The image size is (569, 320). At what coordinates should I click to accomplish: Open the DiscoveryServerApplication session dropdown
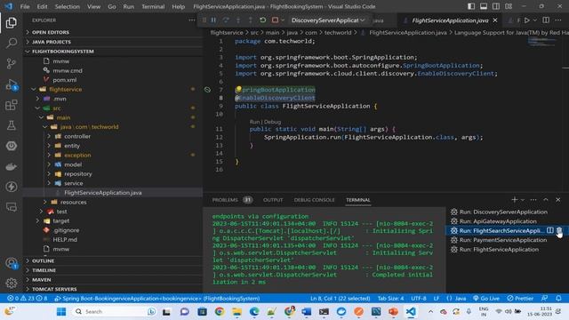coord(328,20)
